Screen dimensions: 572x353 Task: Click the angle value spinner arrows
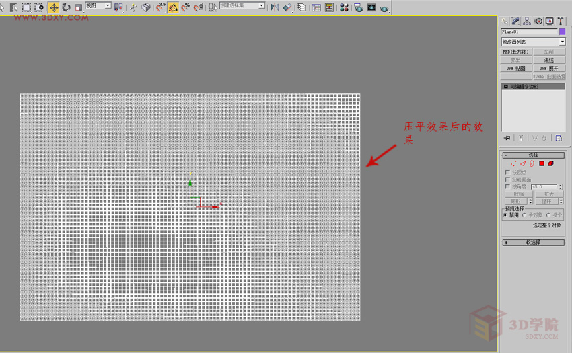pos(561,187)
